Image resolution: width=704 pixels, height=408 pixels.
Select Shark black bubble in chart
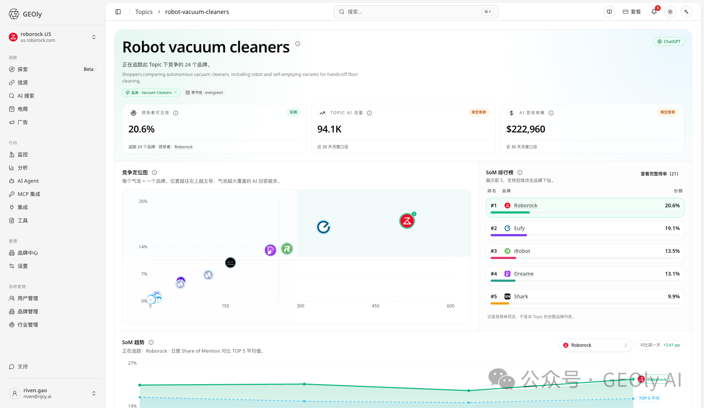point(230,263)
